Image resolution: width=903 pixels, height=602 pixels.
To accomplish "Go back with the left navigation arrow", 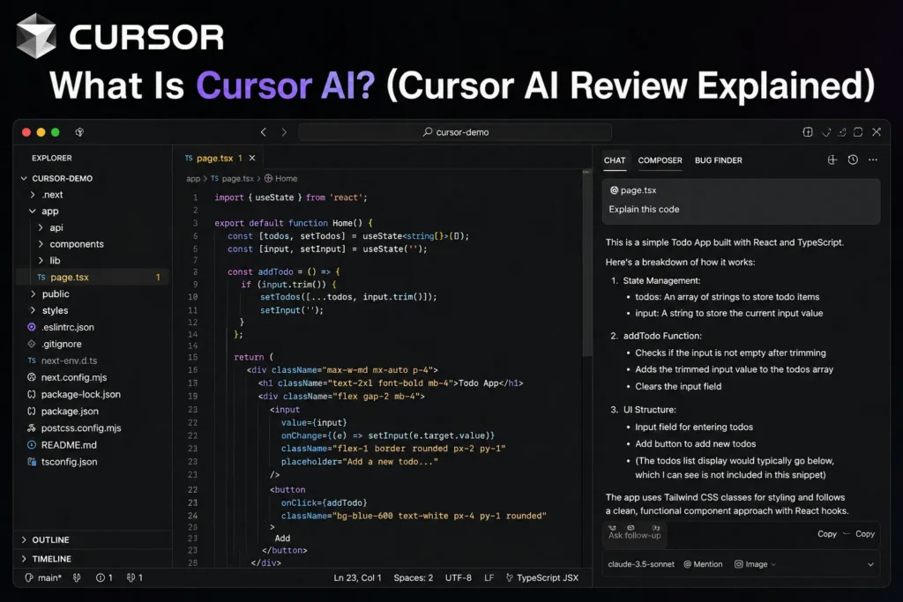I will (263, 132).
